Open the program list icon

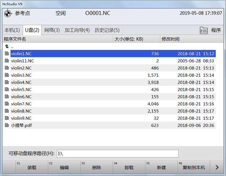point(204,30)
